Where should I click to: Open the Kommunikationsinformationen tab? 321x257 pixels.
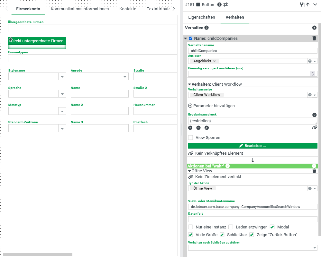80,9
